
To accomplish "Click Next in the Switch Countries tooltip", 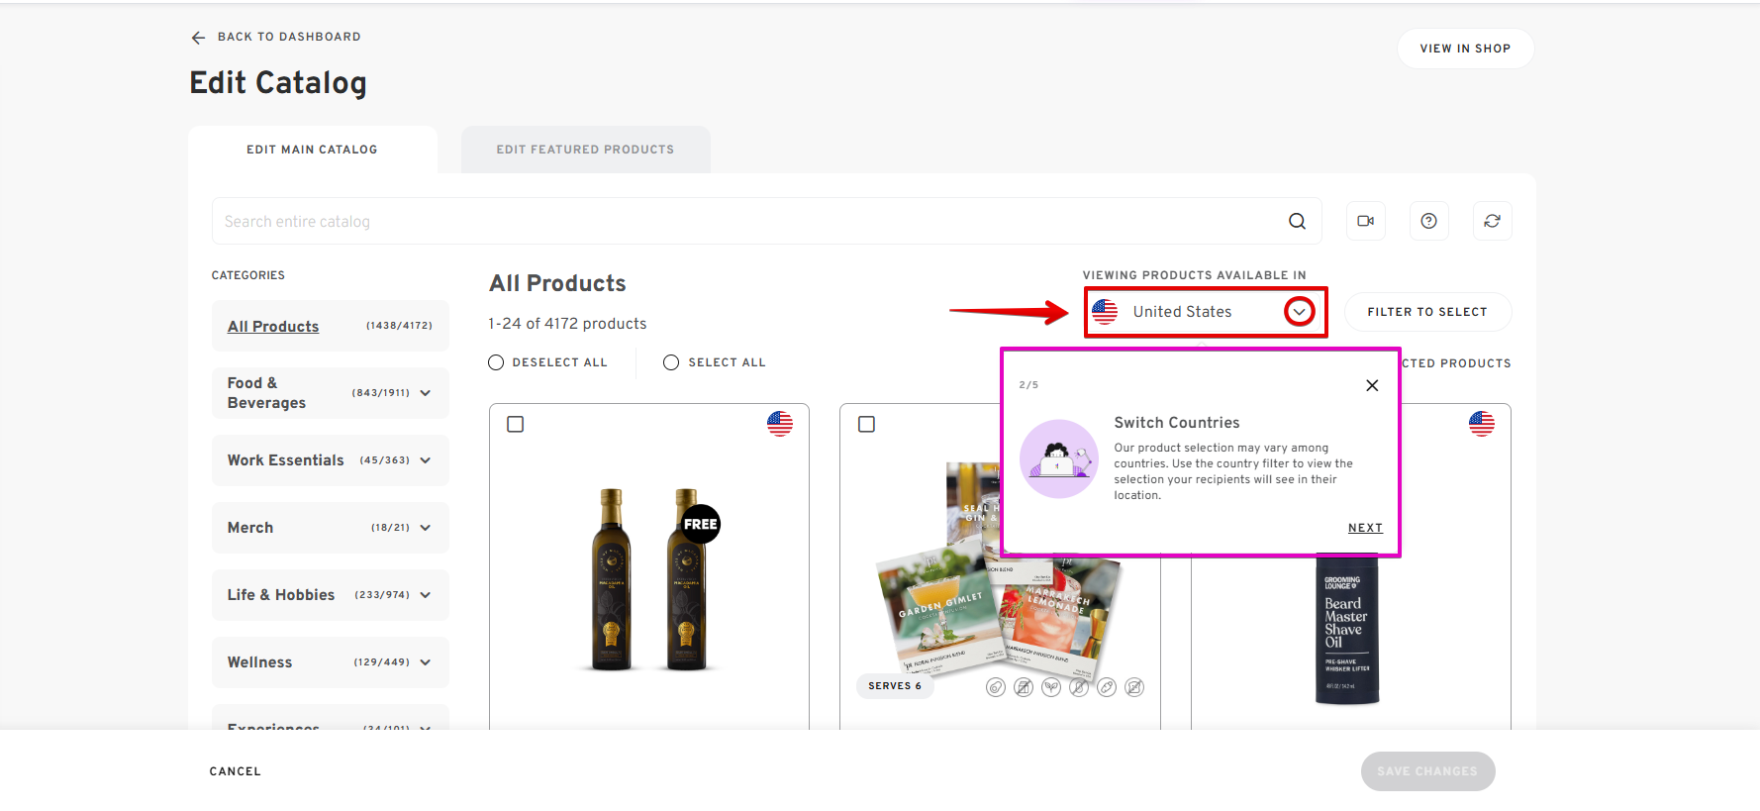I will coord(1365,528).
